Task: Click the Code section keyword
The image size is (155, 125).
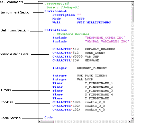Action: (x=48, y=117)
